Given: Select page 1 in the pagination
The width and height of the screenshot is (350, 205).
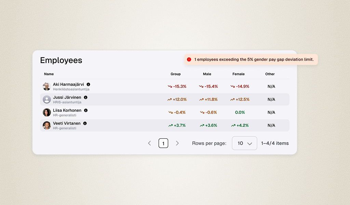Looking at the screenshot, I should (x=163, y=143).
